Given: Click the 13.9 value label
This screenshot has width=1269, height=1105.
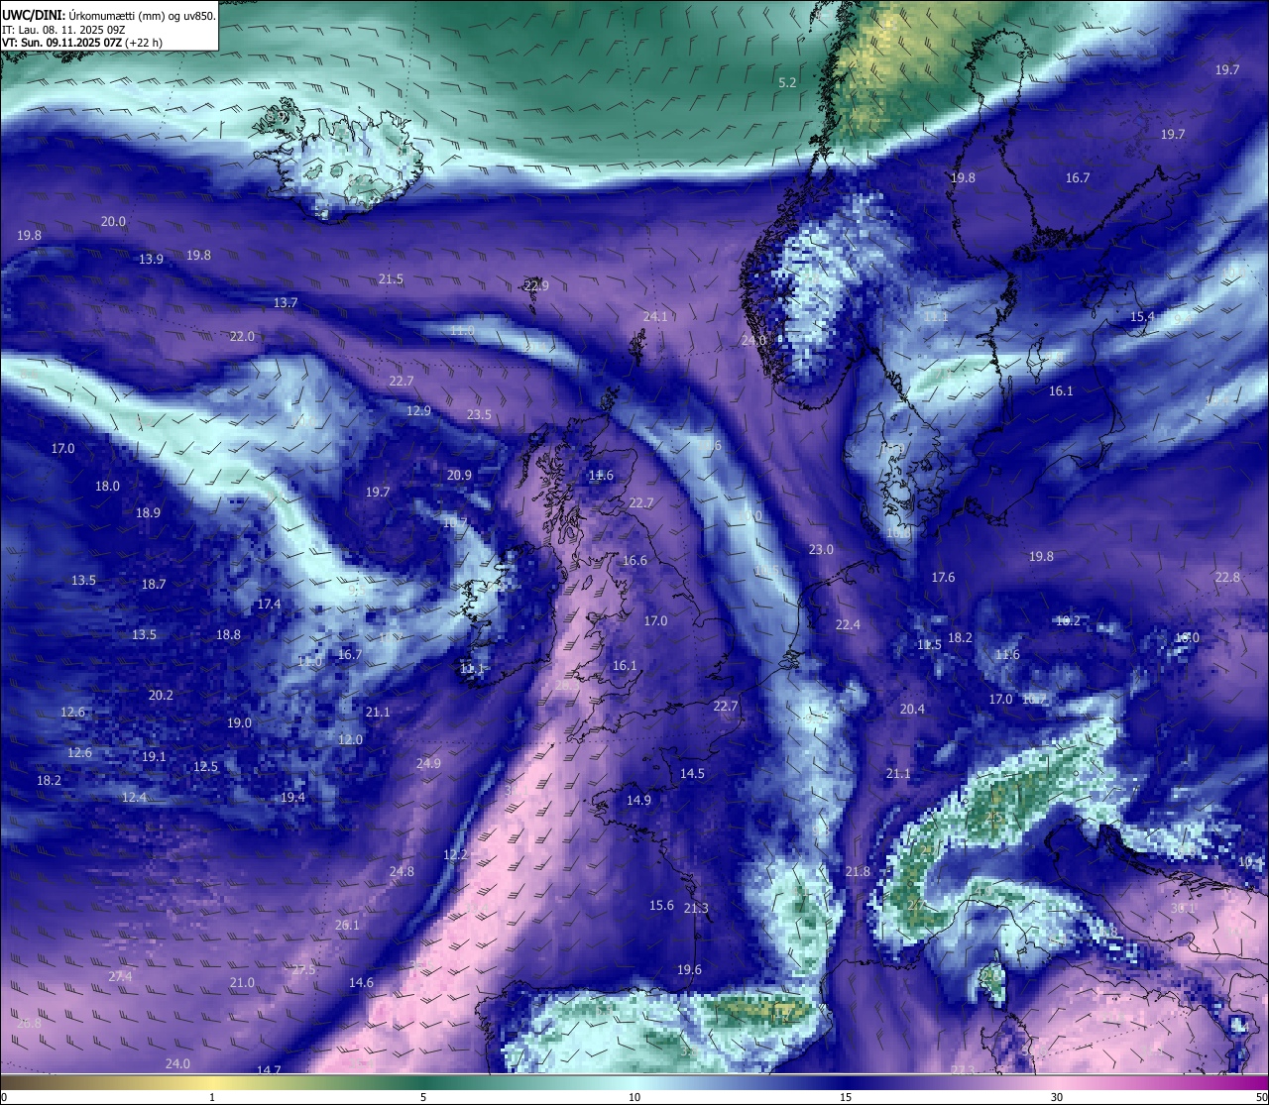Looking at the screenshot, I should (151, 260).
